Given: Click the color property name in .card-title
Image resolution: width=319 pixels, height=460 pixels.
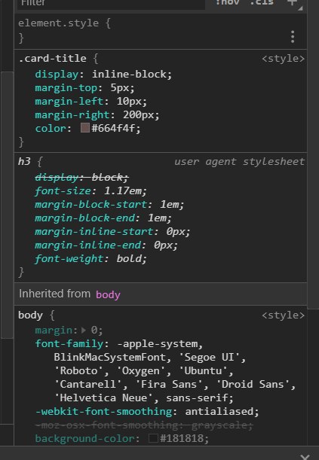Looking at the screenshot, I should pyautogui.click(x=51, y=128).
